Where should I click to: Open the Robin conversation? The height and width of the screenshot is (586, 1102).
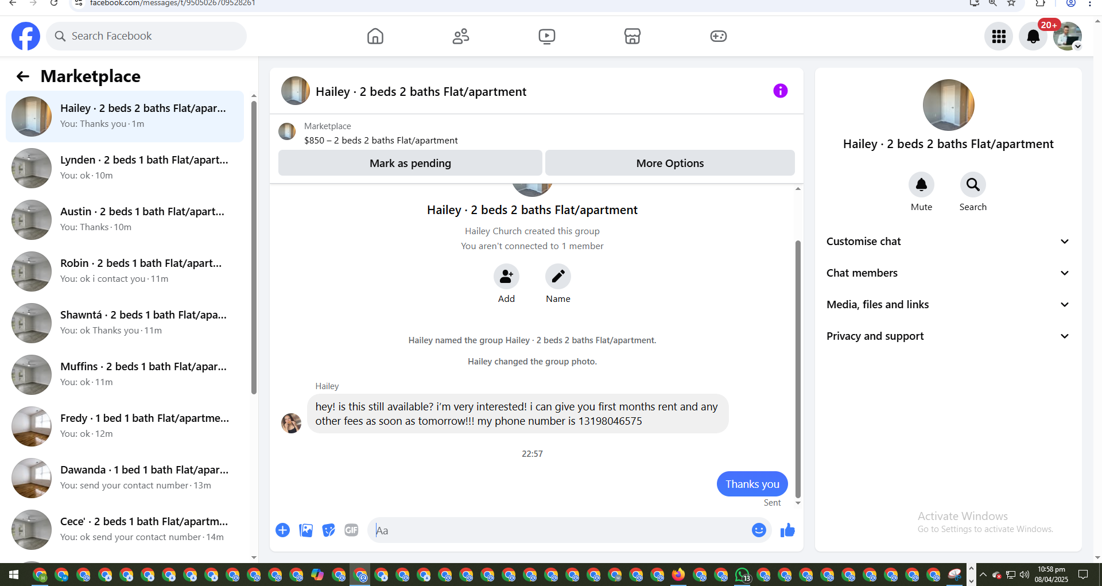(x=125, y=271)
